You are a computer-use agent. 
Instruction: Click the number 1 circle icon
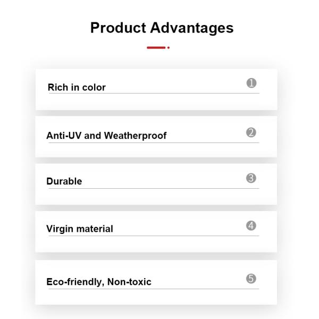pos(251,83)
